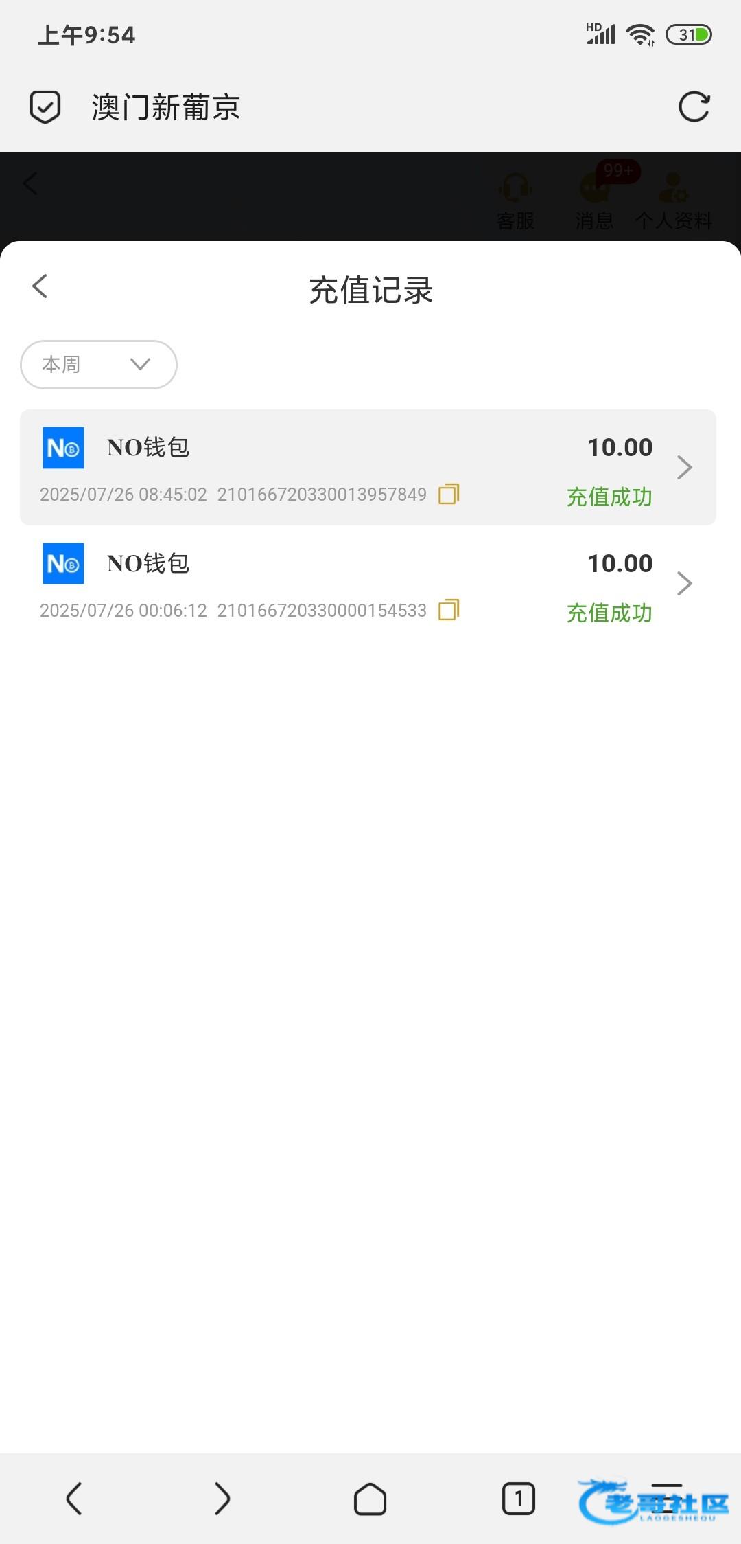Copy order number ending in 957849
Screen dimensions: 741x1544
[449, 494]
